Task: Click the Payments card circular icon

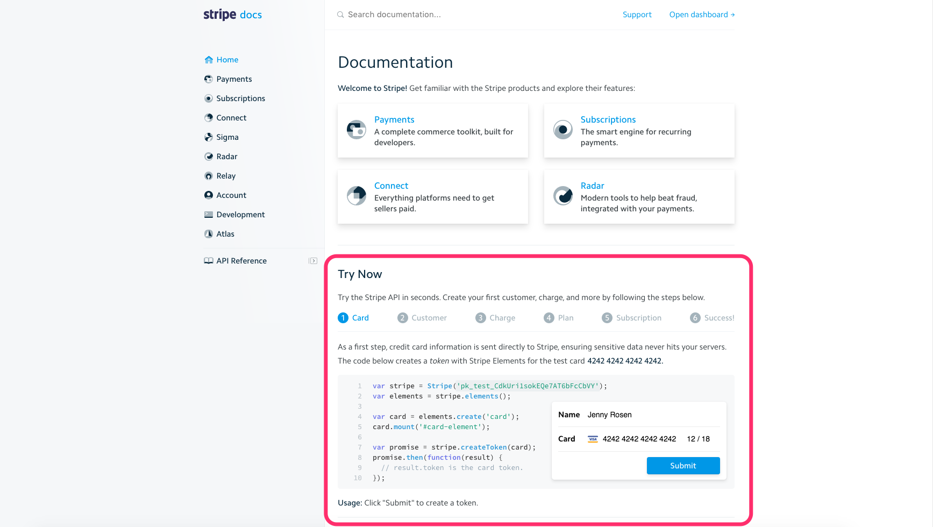Action: click(x=357, y=130)
